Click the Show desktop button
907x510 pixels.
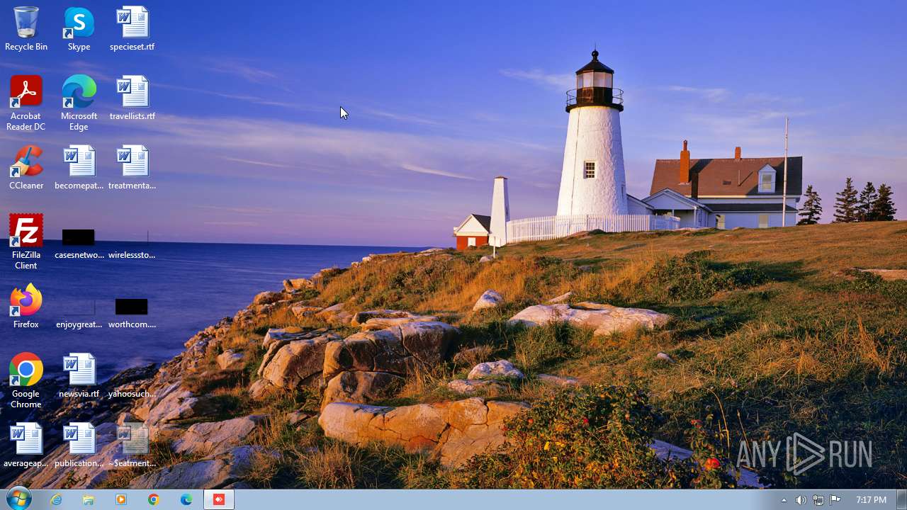click(x=901, y=499)
